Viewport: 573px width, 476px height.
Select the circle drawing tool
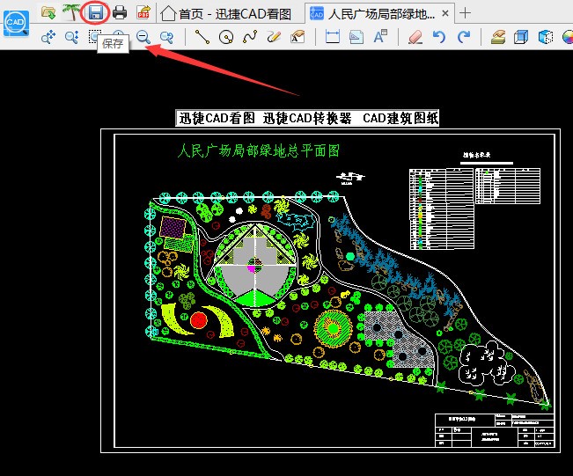pos(226,37)
